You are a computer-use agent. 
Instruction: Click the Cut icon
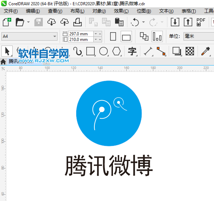pyautogui.click(x=93, y=22)
